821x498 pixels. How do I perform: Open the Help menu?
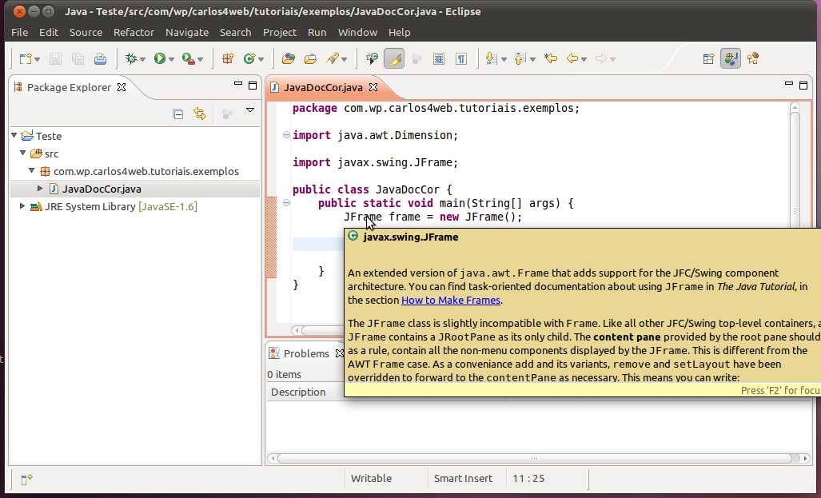tap(399, 33)
